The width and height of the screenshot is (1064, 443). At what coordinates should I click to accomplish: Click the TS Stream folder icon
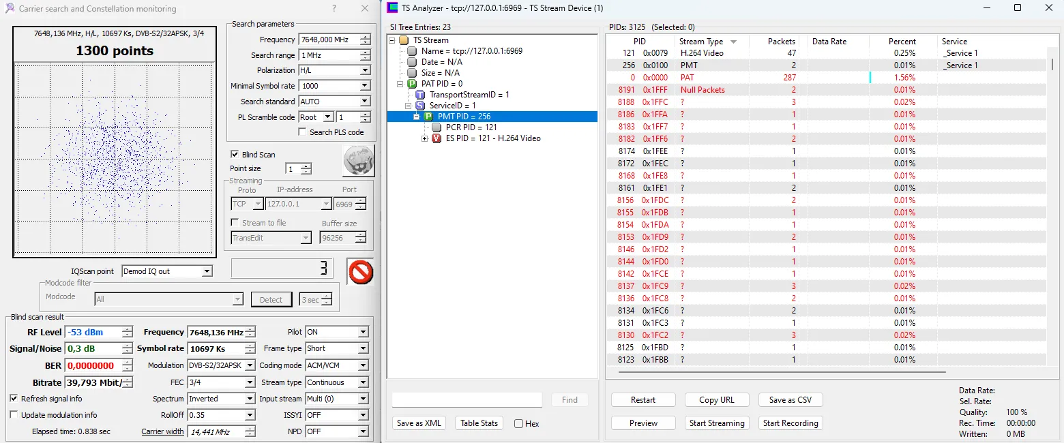(404, 40)
